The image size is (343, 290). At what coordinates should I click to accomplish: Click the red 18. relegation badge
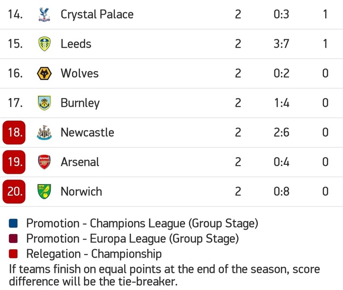(14, 132)
